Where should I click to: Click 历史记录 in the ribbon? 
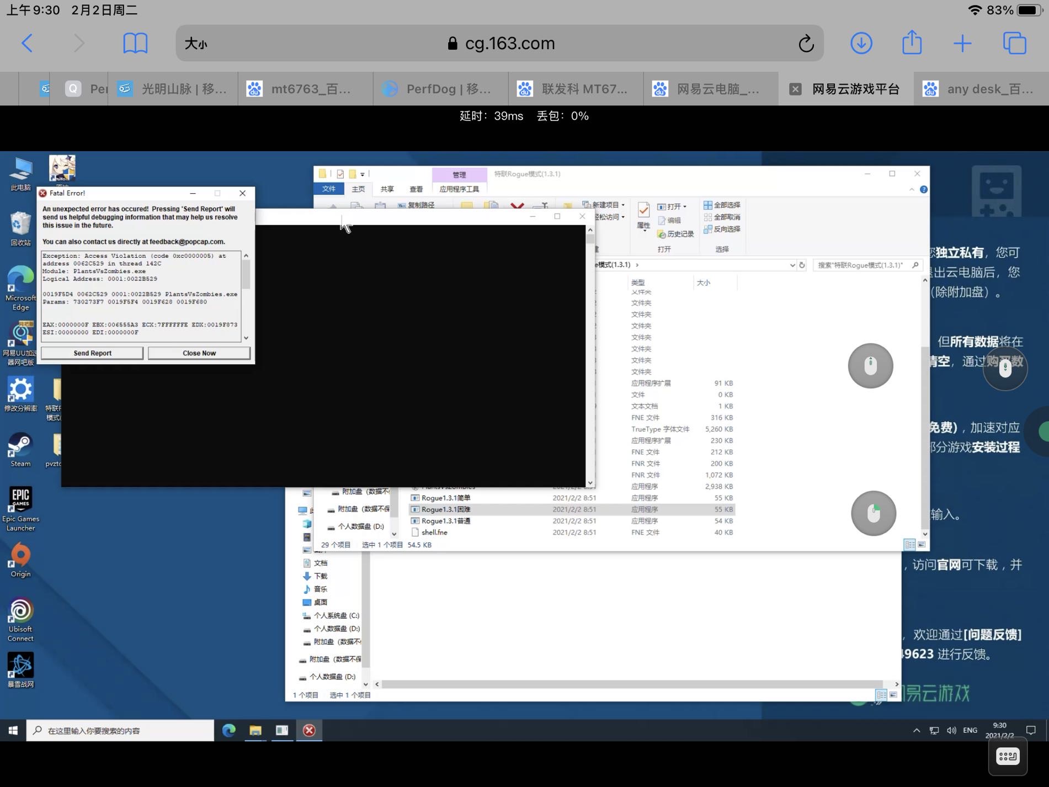pyautogui.click(x=675, y=234)
